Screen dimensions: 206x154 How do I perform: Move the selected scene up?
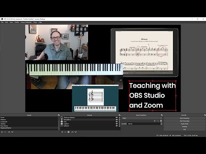tap(9, 132)
